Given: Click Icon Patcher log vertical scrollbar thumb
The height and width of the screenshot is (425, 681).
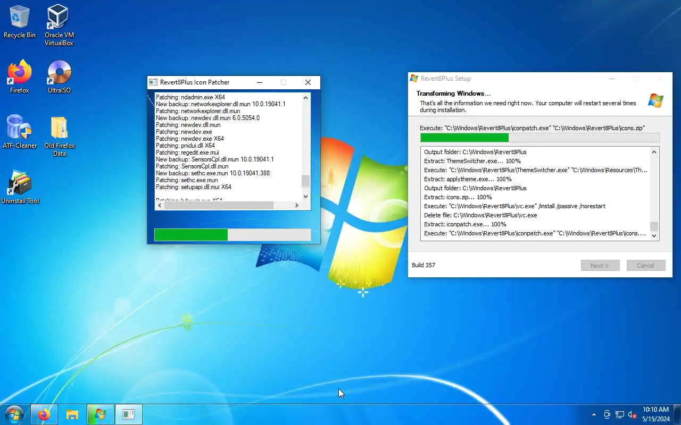Looking at the screenshot, I should pyautogui.click(x=305, y=181).
